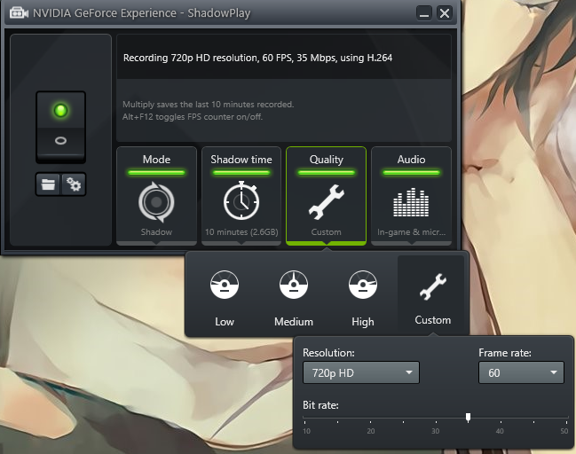Click the 'Alt+F12 toggles FPS counter' hint
Screen dimensions: 576x454
[x=193, y=117]
